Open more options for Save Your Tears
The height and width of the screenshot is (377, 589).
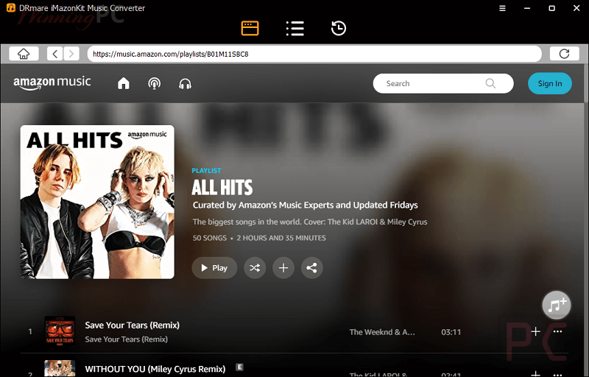point(557,332)
